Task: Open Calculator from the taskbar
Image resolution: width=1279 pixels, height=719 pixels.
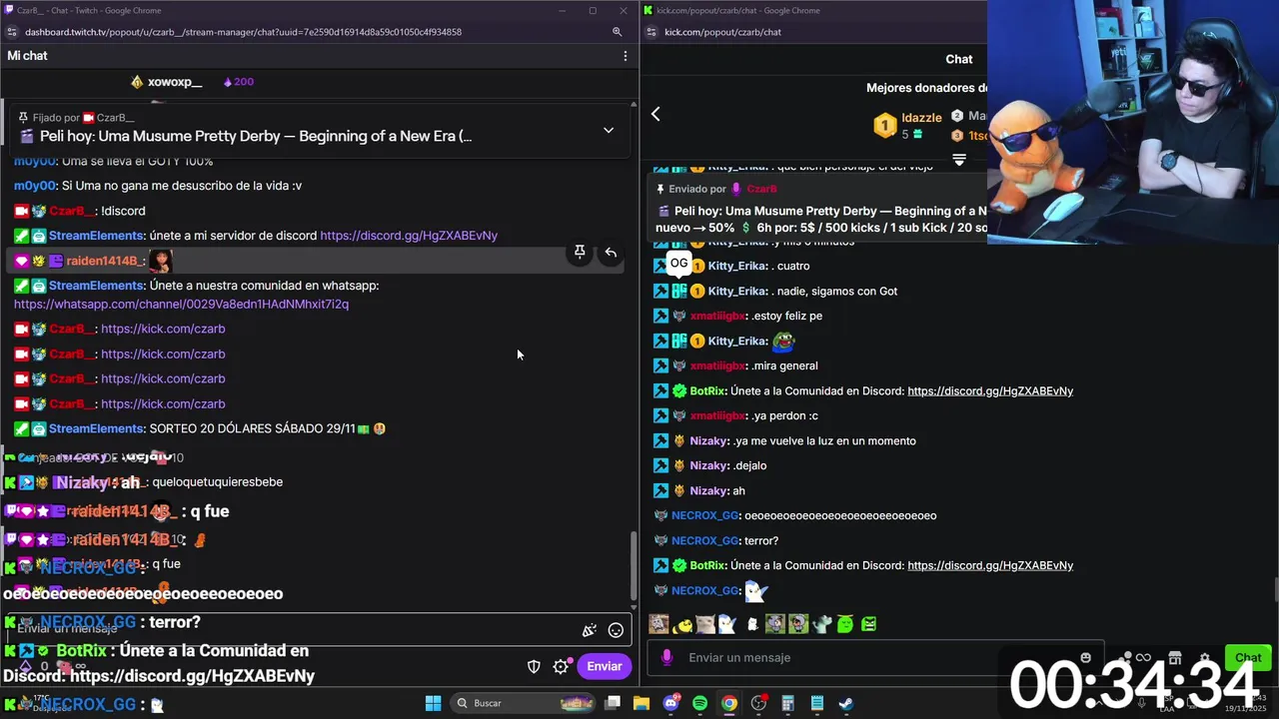Action: click(x=787, y=703)
